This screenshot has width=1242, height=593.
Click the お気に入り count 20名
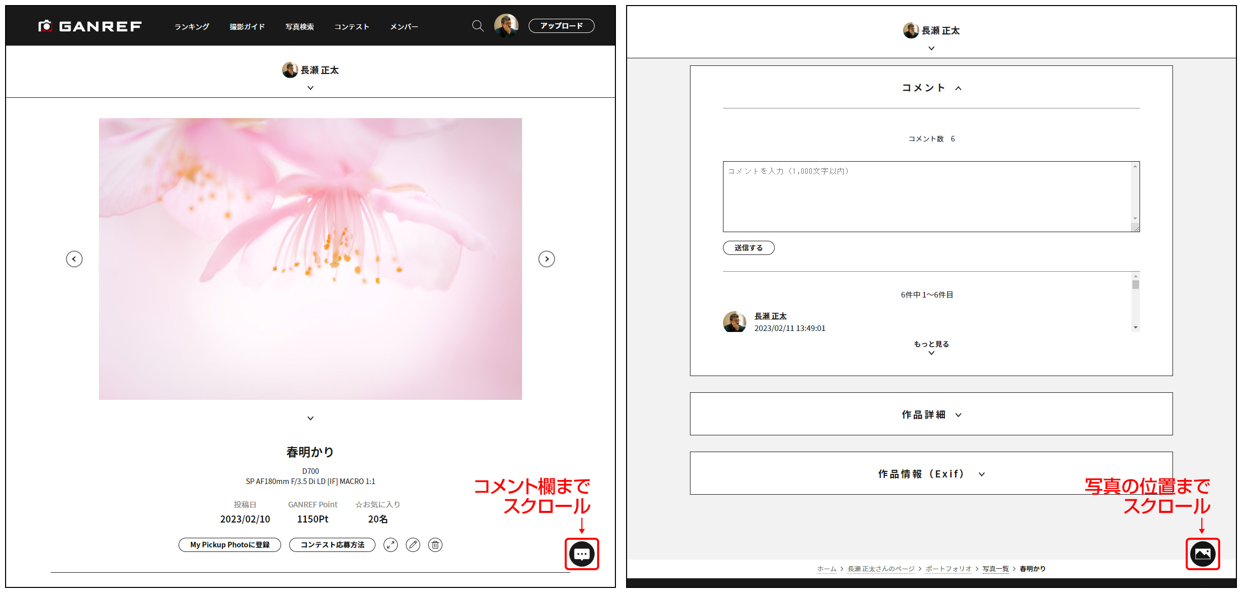coord(377,519)
